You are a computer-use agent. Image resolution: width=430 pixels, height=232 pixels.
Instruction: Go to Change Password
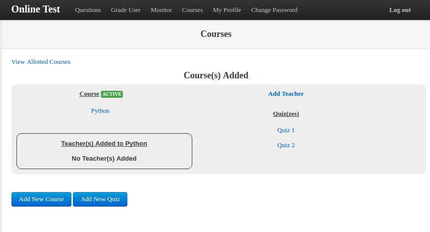click(274, 10)
